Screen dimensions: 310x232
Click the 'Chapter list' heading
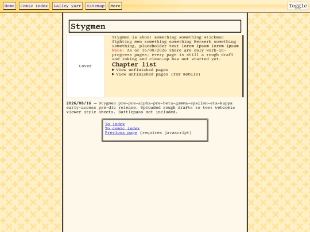pos(134,65)
